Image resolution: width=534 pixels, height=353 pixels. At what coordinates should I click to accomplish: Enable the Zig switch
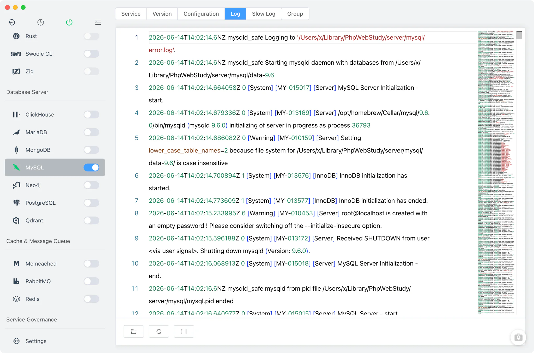click(92, 71)
